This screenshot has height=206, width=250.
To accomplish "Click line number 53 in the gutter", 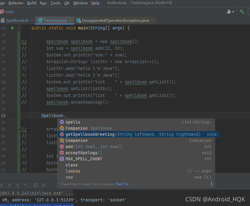I will tap(3, 116).
